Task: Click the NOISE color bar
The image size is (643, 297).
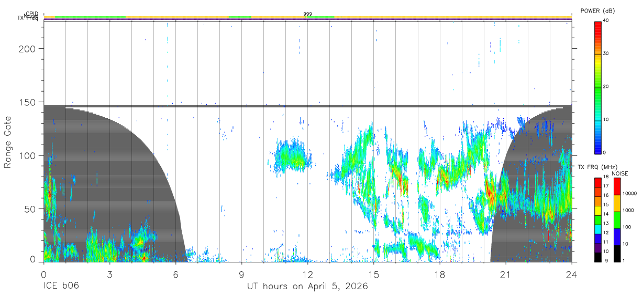Action: click(x=617, y=219)
